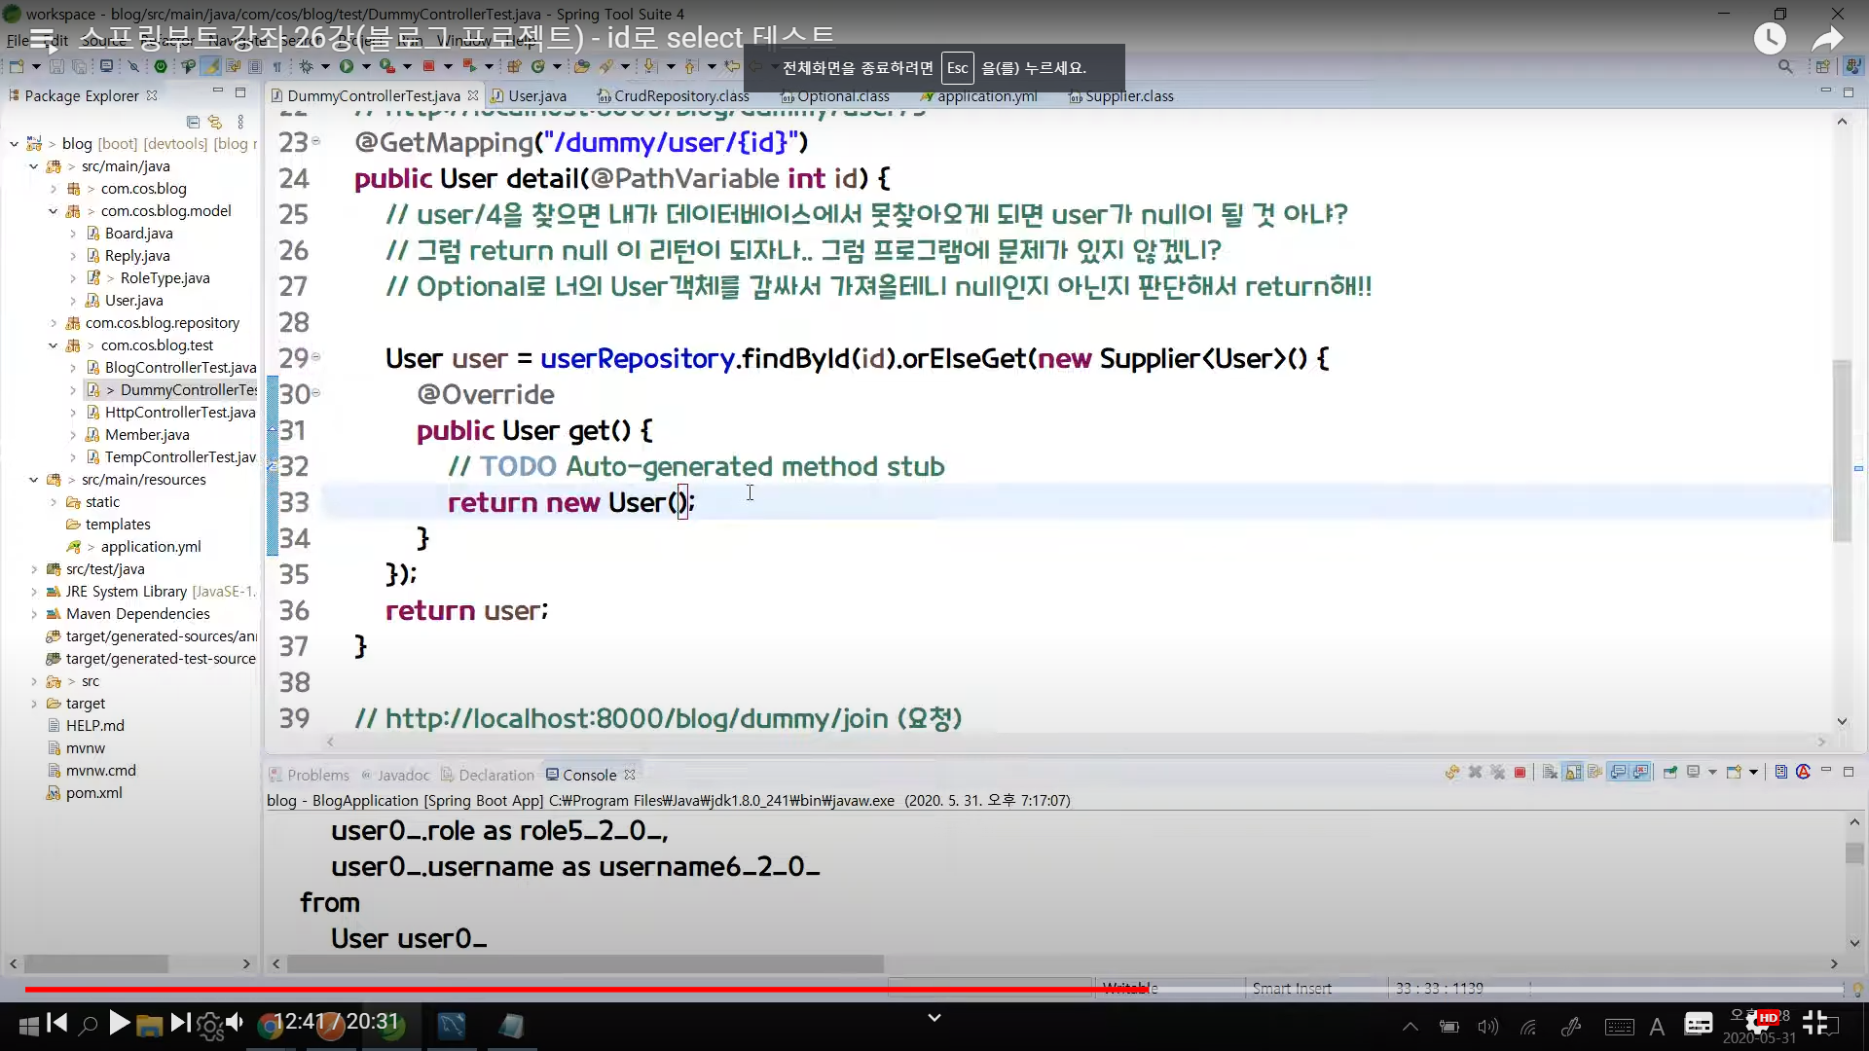Toggle Link with Editor in Package Explorer
The height and width of the screenshot is (1051, 1869).
(x=215, y=122)
